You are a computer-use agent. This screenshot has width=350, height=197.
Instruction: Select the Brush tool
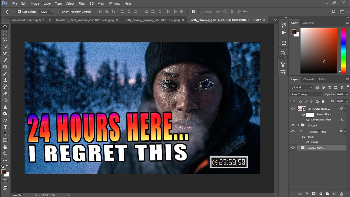click(5, 74)
